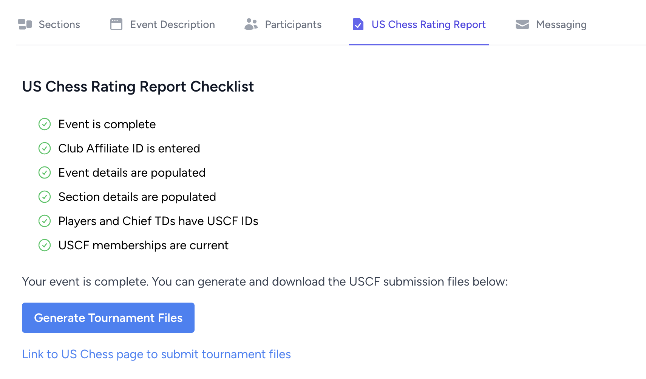
Task: Click the USCF memberships are current item
Action: [144, 245]
